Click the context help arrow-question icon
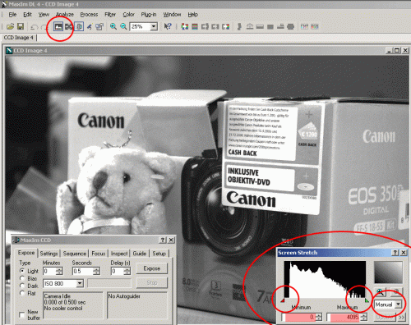The image size is (411, 325). tap(168, 26)
